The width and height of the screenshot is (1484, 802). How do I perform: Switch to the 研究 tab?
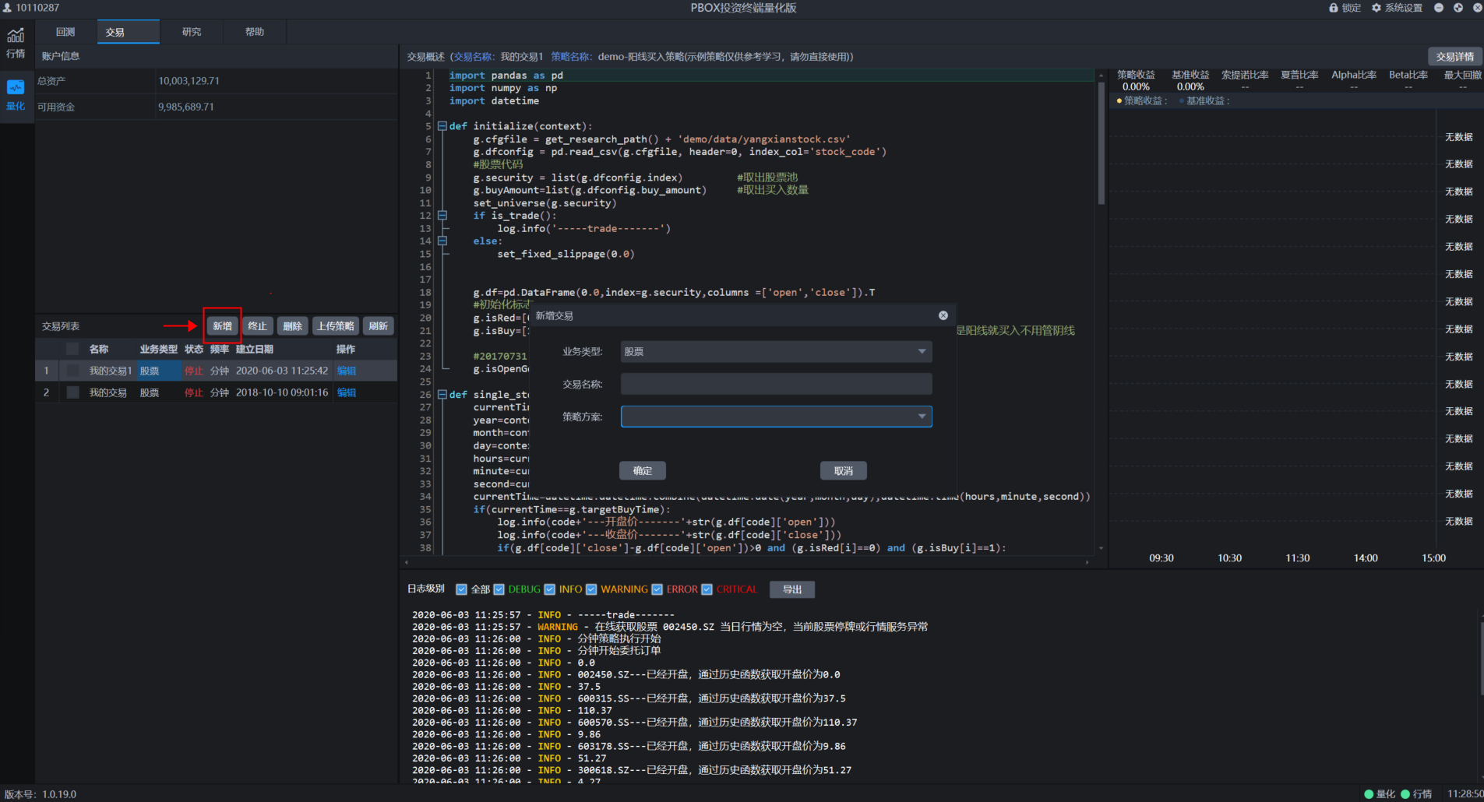click(x=192, y=32)
